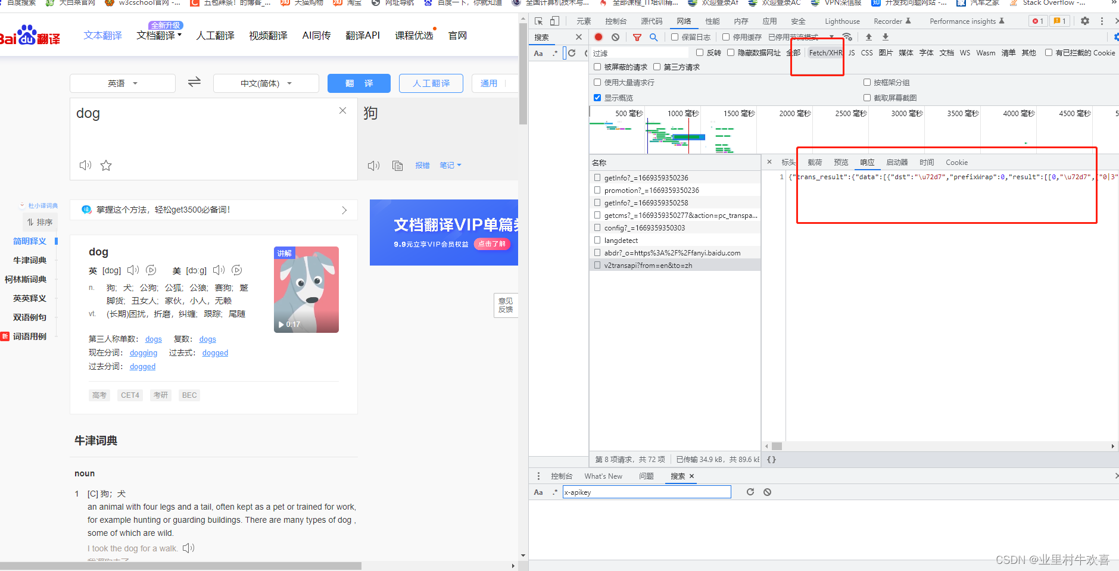Open the 预览 tab of the request

pyautogui.click(x=841, y=163)
